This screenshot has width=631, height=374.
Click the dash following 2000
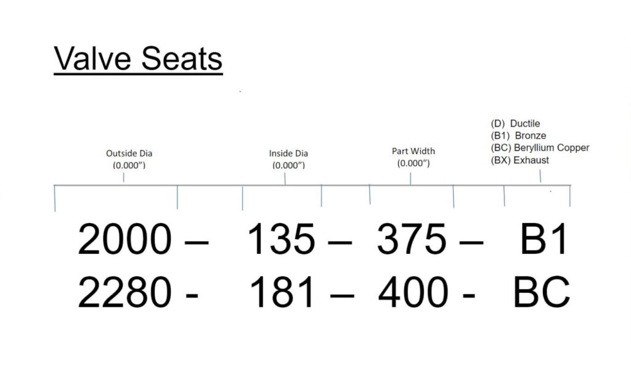[196, 242]
